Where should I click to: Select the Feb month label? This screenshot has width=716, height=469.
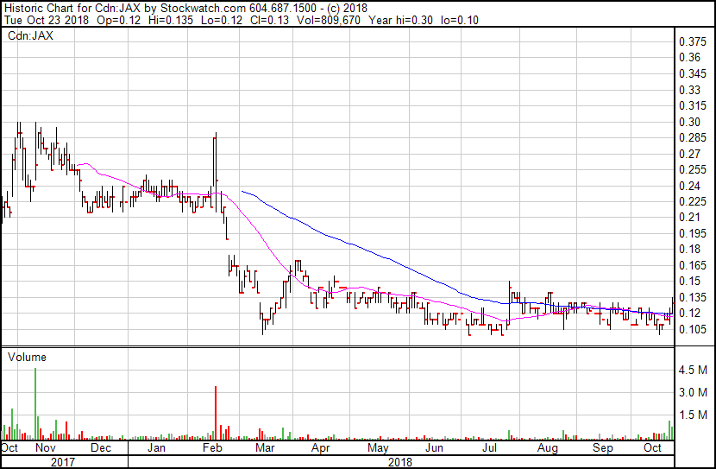pos(212,447)
